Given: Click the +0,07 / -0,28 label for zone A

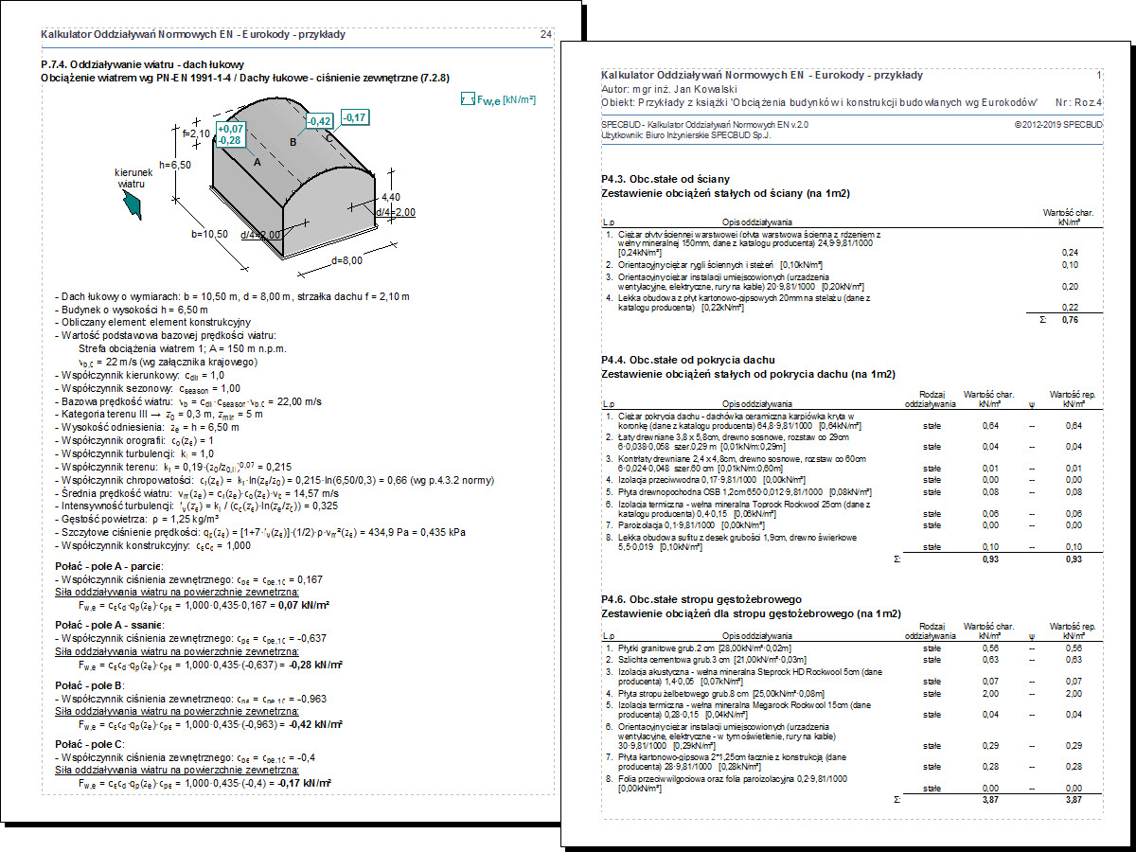Looking at the screenshot, I should [229, 134].
